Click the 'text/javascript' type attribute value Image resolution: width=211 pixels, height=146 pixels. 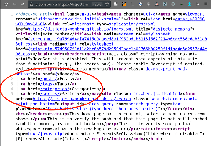(46, 134)
